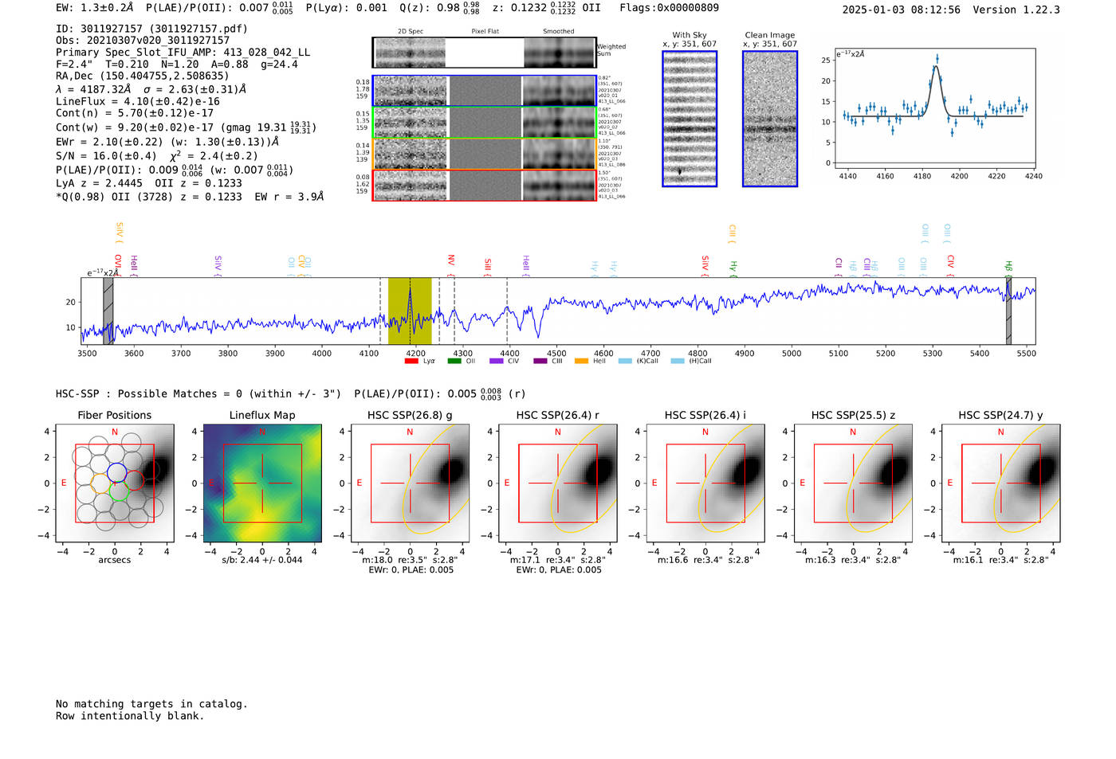
Task: Open the HSC SSP(25.5) z image
Action: [853, 483]
